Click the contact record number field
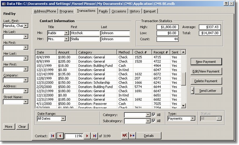239x145 pixels. click(x=74, y=136)
